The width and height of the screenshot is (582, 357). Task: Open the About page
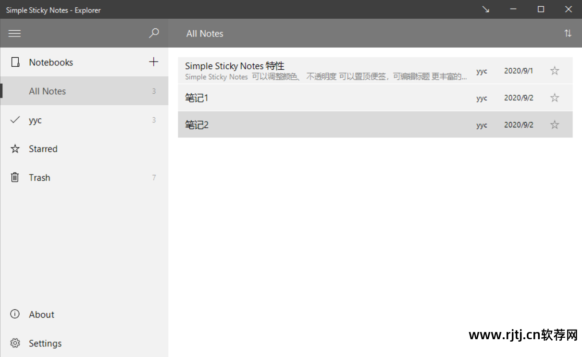click(x=84, y=314)
